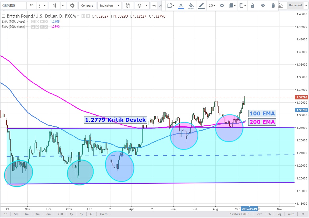Viewport: 309px width, 218px height.
Task: Click the undo arrow in toolbar
Action: pyautogui.click(x=154, y=6)
